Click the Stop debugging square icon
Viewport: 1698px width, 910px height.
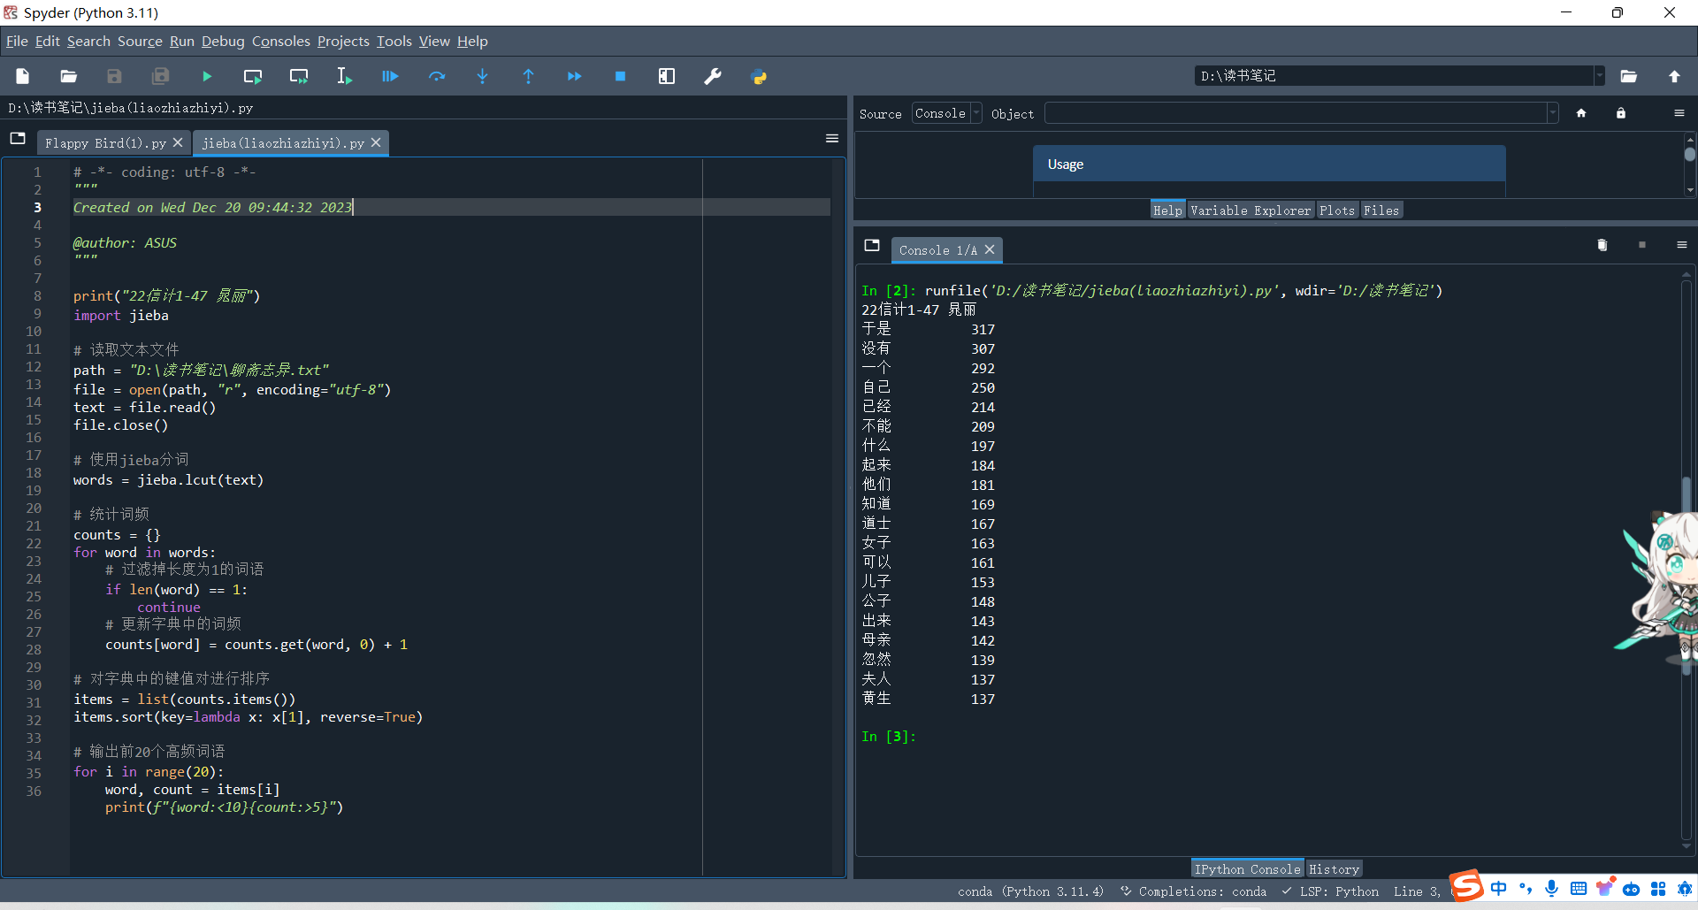(621, 77)
